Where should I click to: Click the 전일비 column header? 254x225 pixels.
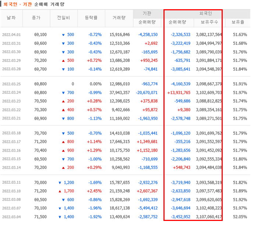64,18
